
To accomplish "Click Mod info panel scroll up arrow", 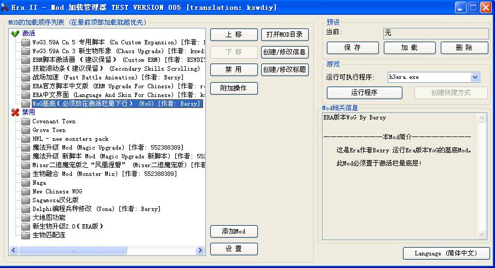I will coord(481,118).
